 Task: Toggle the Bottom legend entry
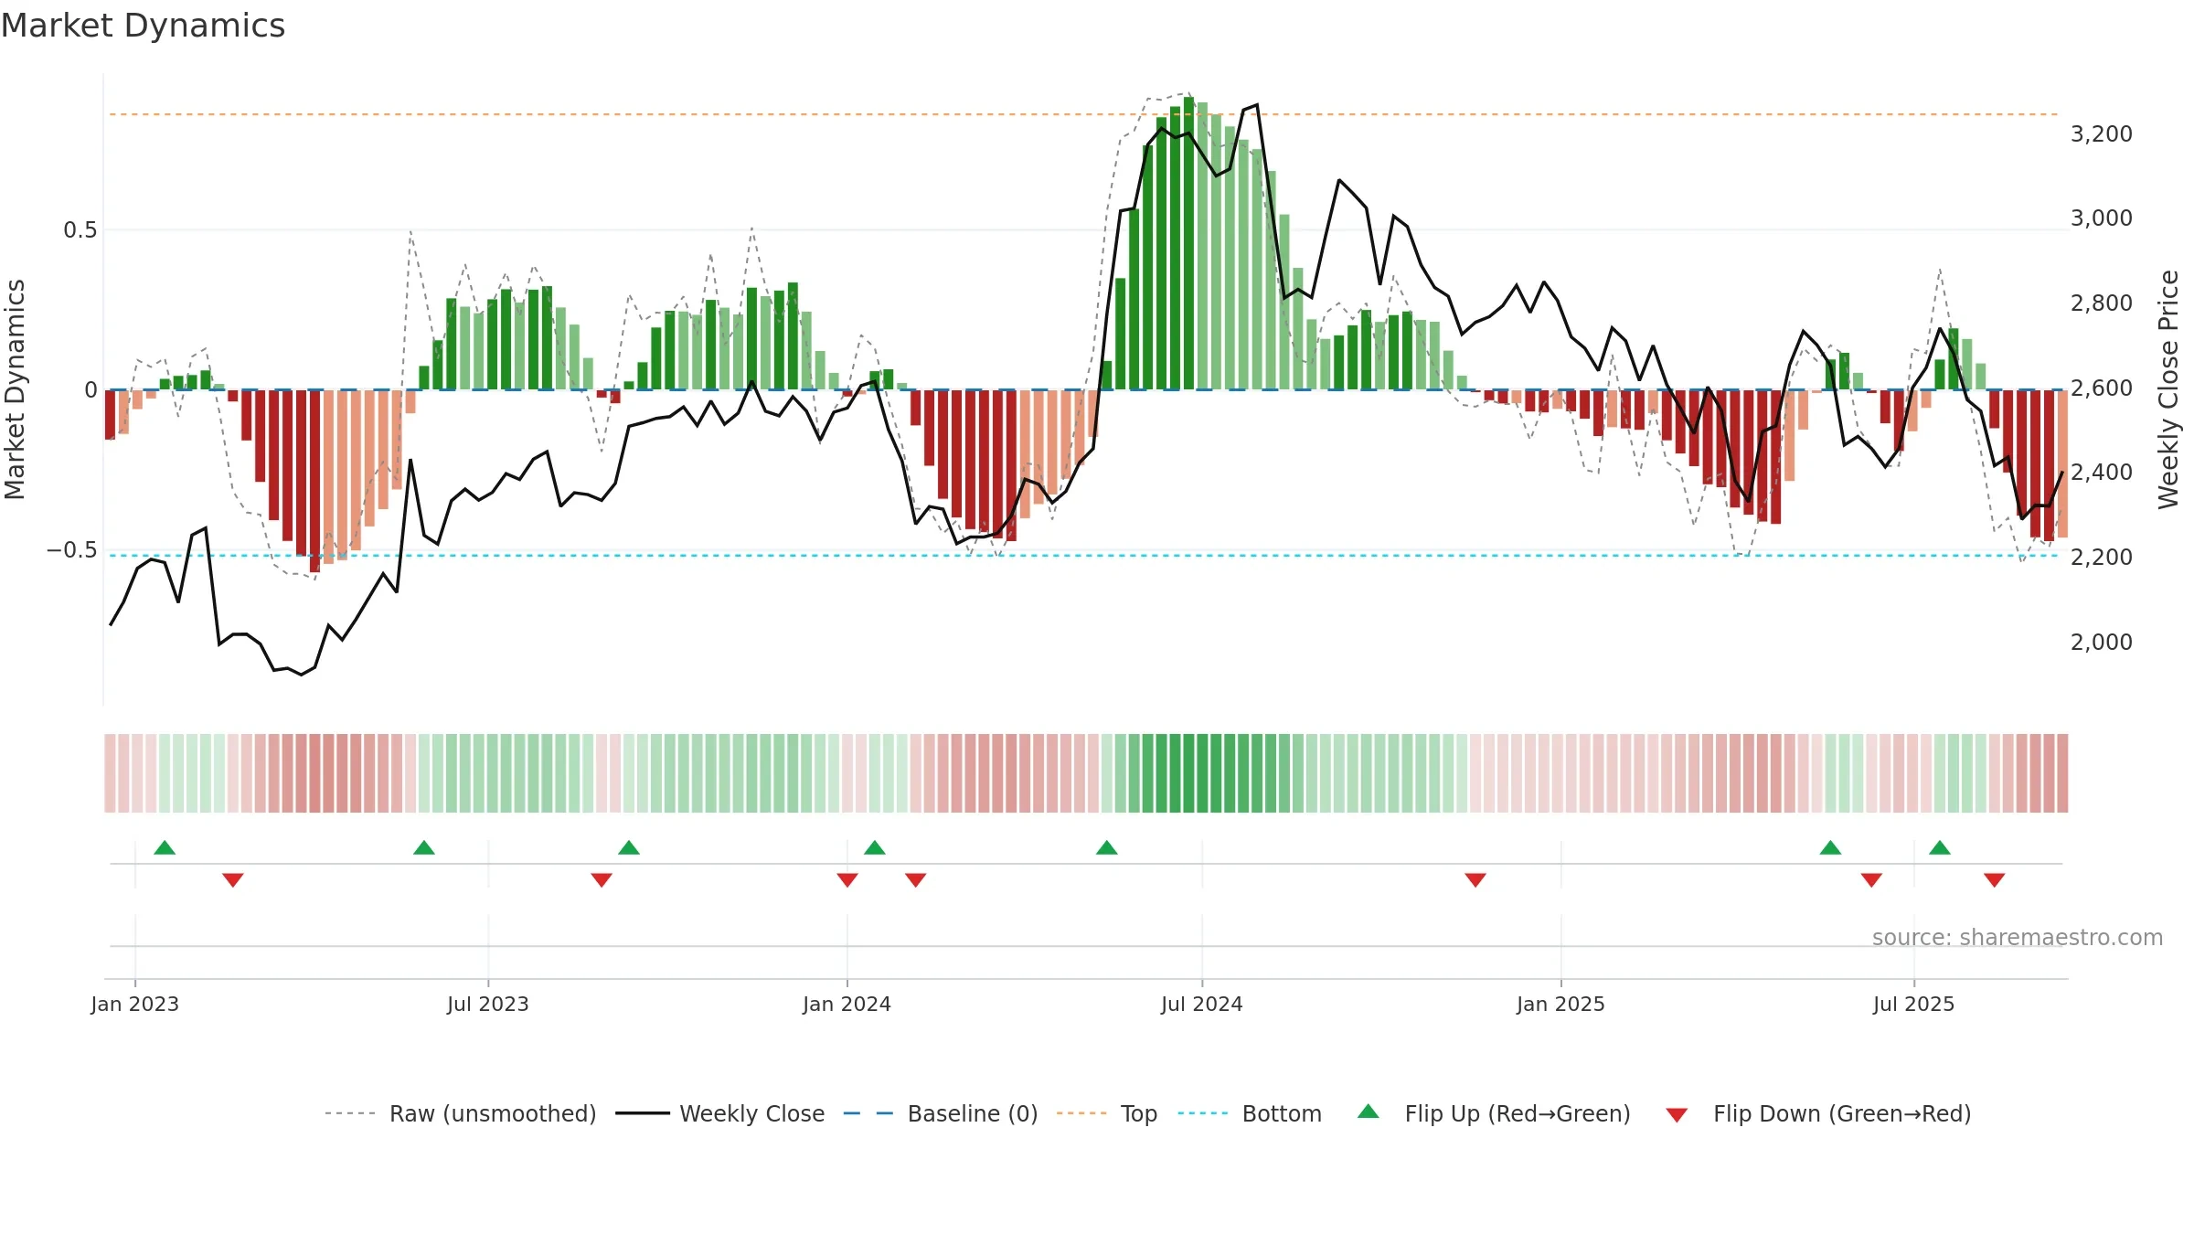[1250, 1113]
